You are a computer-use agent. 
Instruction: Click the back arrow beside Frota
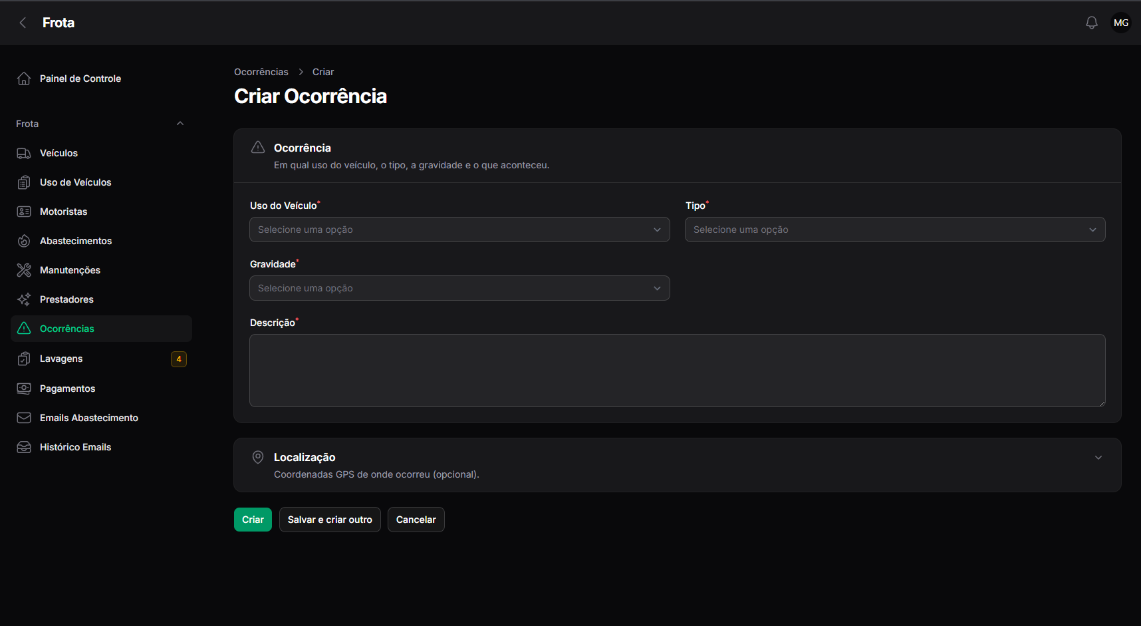(x=23, y=23)
